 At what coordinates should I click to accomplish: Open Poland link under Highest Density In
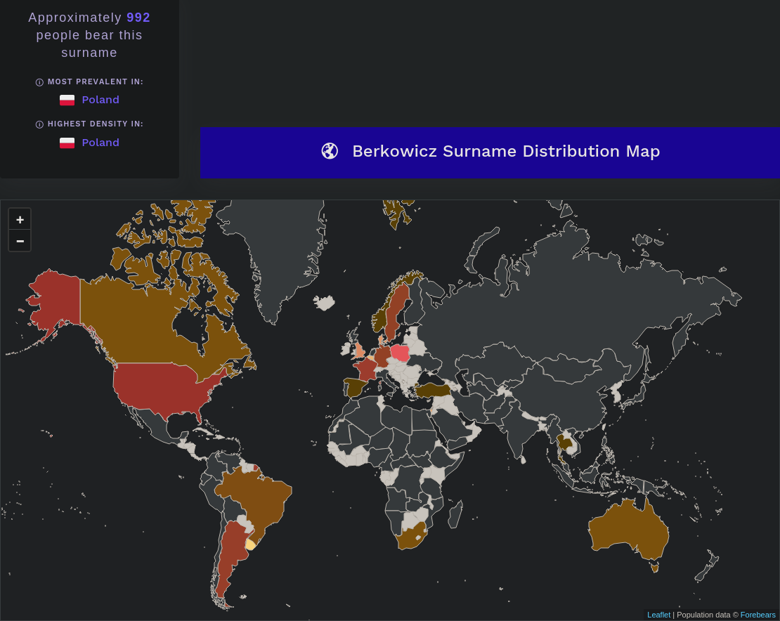point(100,142)
